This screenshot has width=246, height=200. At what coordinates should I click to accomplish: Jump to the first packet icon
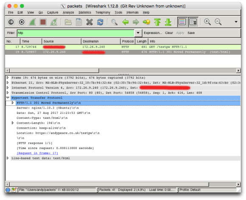[x=157, y=22]
